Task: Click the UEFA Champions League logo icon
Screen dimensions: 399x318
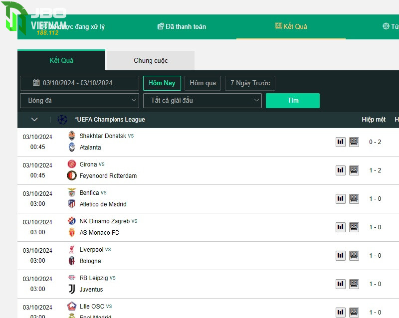Action: (x=62, y=120)
